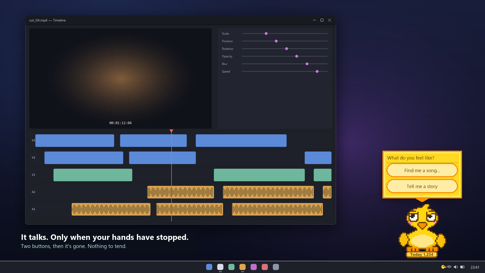The height and width of the screenshot is (273, 485).
Task: Check the battery tray icon
Action: click(462, 267)
